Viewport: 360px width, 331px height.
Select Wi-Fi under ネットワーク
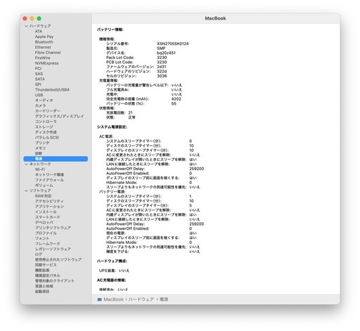click(40, 169)
